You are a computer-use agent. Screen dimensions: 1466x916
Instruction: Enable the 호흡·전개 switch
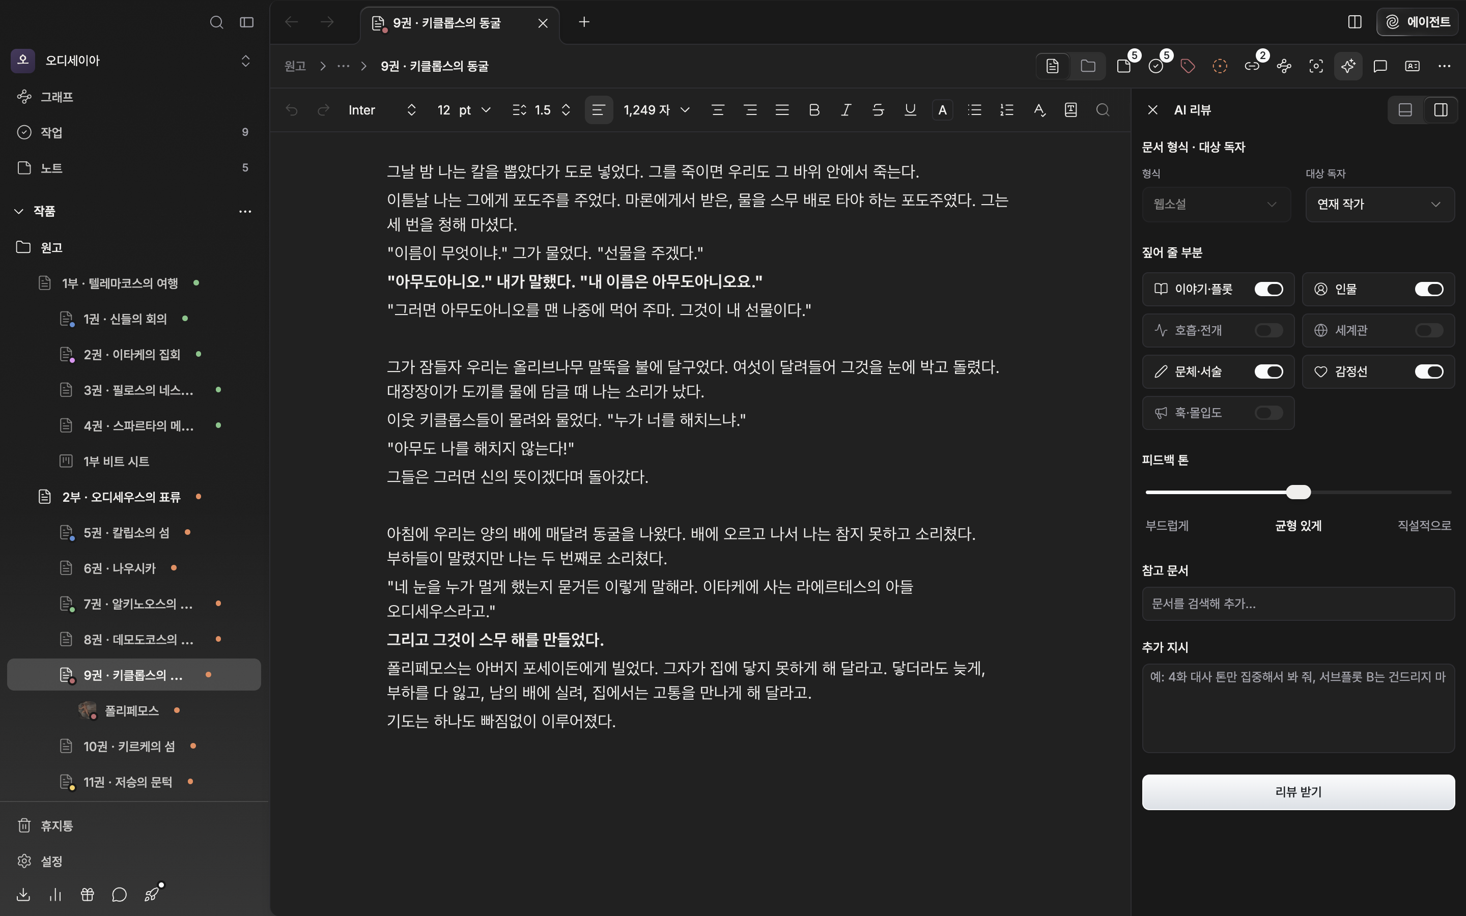[1268, 330]
